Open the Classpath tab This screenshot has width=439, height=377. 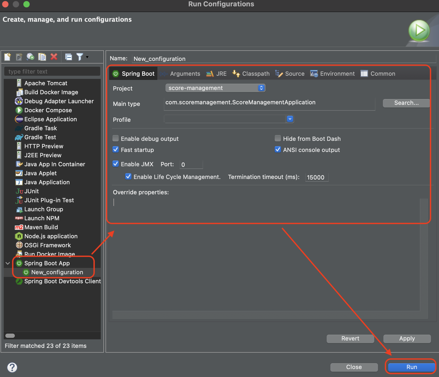(251, 74)
